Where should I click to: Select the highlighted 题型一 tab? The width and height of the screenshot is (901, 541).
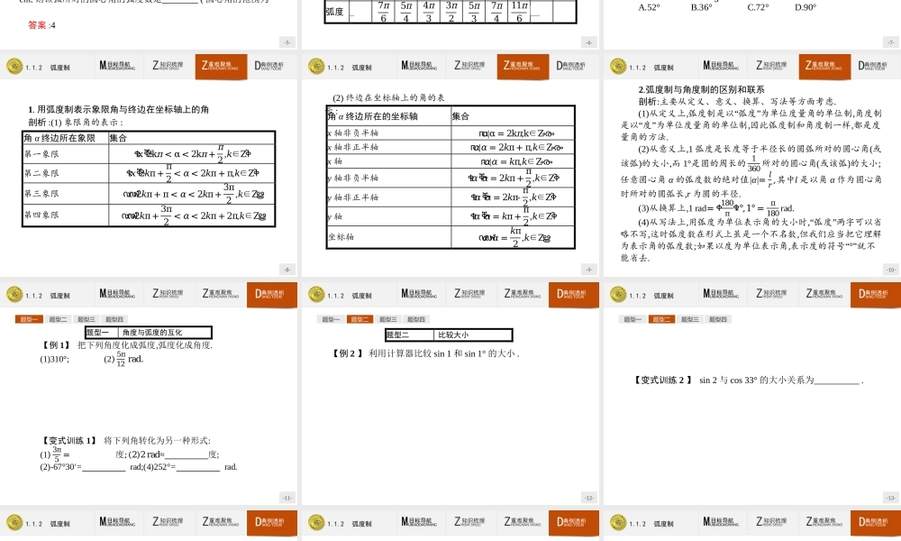tap(27, 318)
